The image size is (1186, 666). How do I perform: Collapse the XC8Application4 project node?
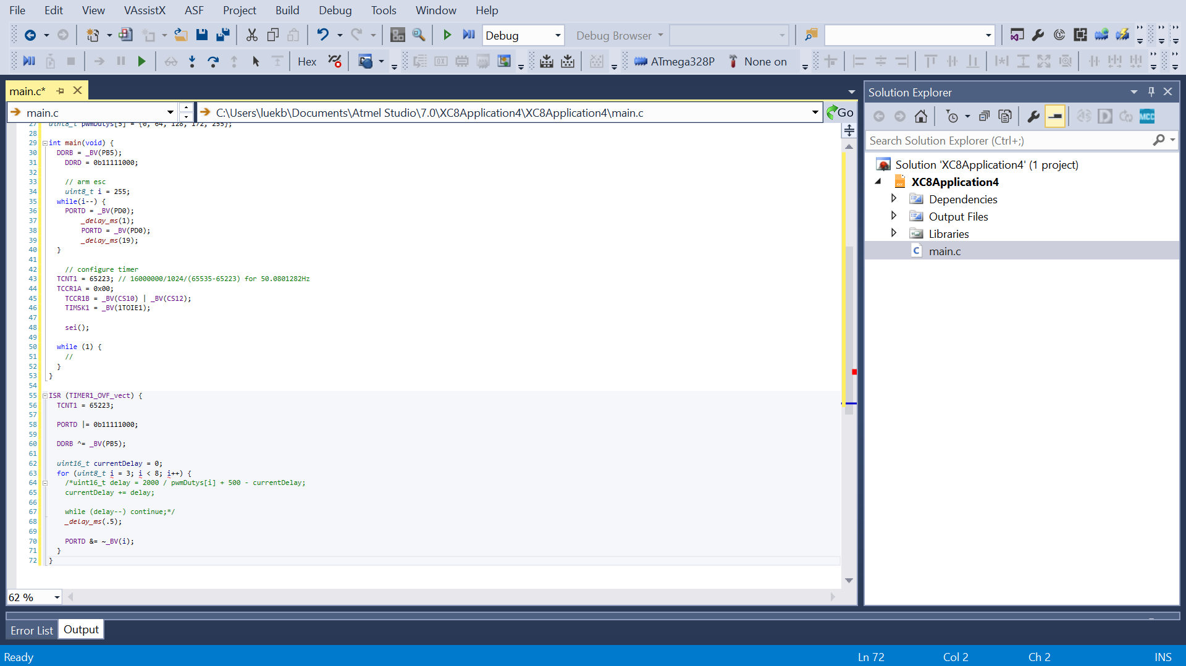[878, 182]
